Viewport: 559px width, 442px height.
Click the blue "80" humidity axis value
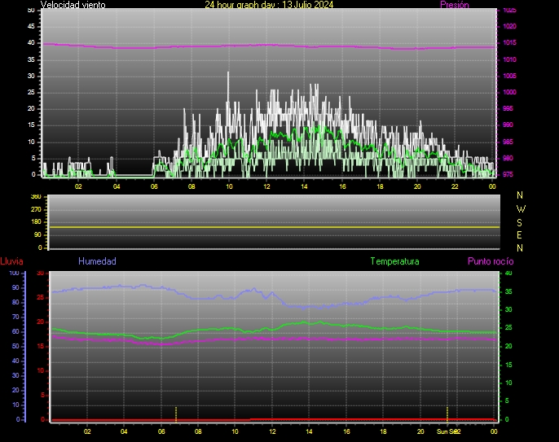15,302
